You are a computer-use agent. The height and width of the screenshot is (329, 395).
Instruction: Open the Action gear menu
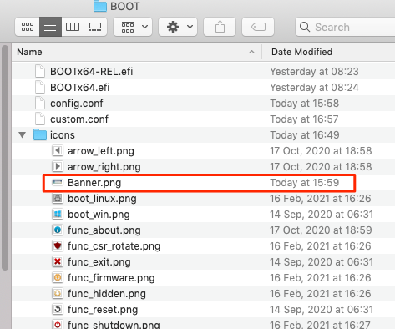point(178,27)
